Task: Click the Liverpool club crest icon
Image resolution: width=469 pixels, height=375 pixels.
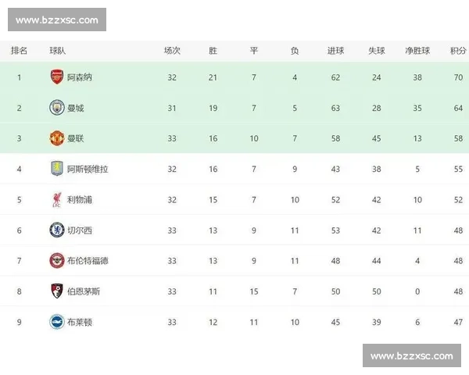Action: point(57,199)
